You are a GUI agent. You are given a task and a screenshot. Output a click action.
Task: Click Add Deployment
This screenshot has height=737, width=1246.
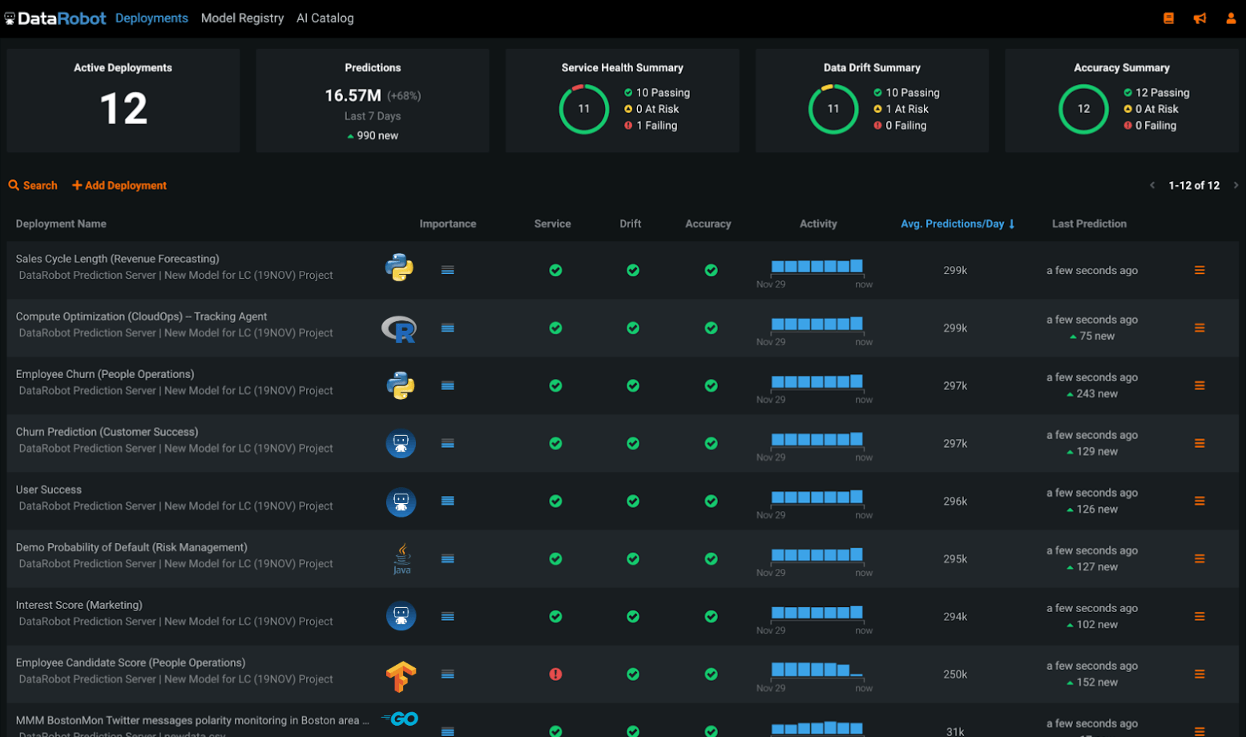(x=119, y=185)
